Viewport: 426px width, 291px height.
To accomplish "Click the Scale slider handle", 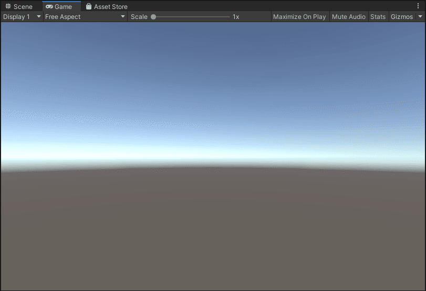I will [153, 17].
